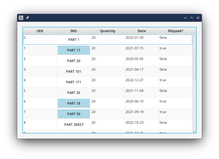Select the row with UID 5
Viewport: 219px width, 159px height.
[x=40, y=92]
